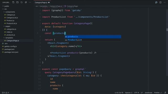Open Category.js in the file tree

pyautogui.click(x=11, y=15)
